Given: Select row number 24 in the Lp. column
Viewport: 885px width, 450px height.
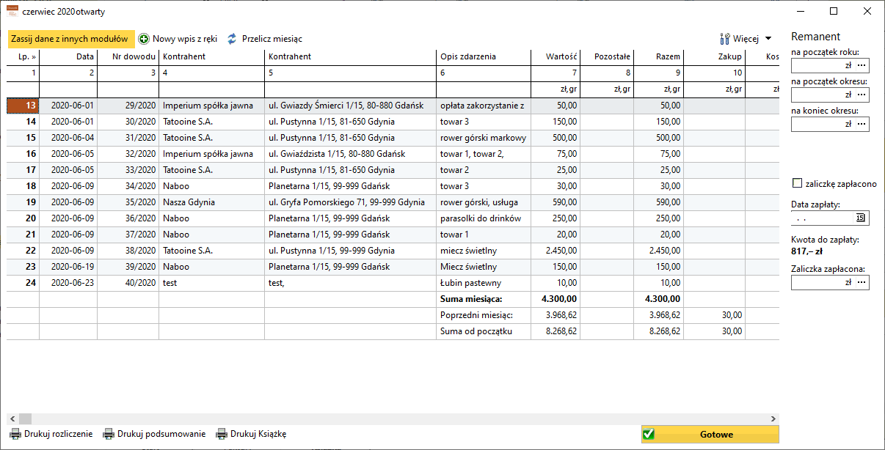Looking at the screenshot, I should 23,283.
